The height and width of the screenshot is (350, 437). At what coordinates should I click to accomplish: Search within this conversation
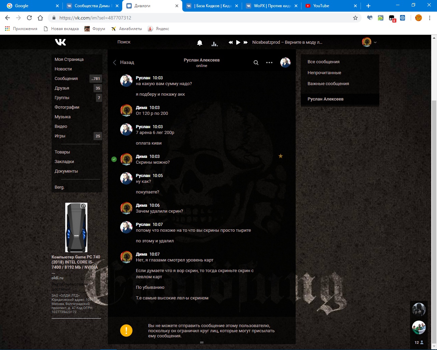pyautogui.click(x=256, y=63)
